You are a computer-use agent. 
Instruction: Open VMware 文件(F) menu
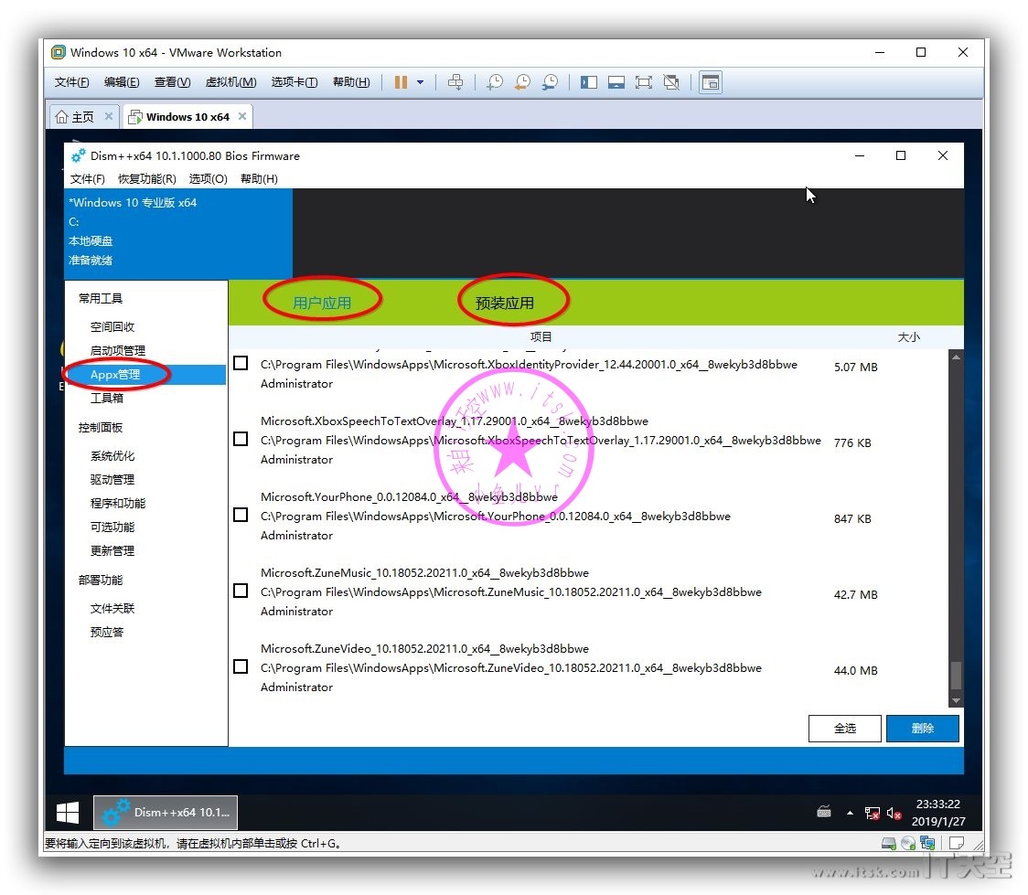[72, 82]
